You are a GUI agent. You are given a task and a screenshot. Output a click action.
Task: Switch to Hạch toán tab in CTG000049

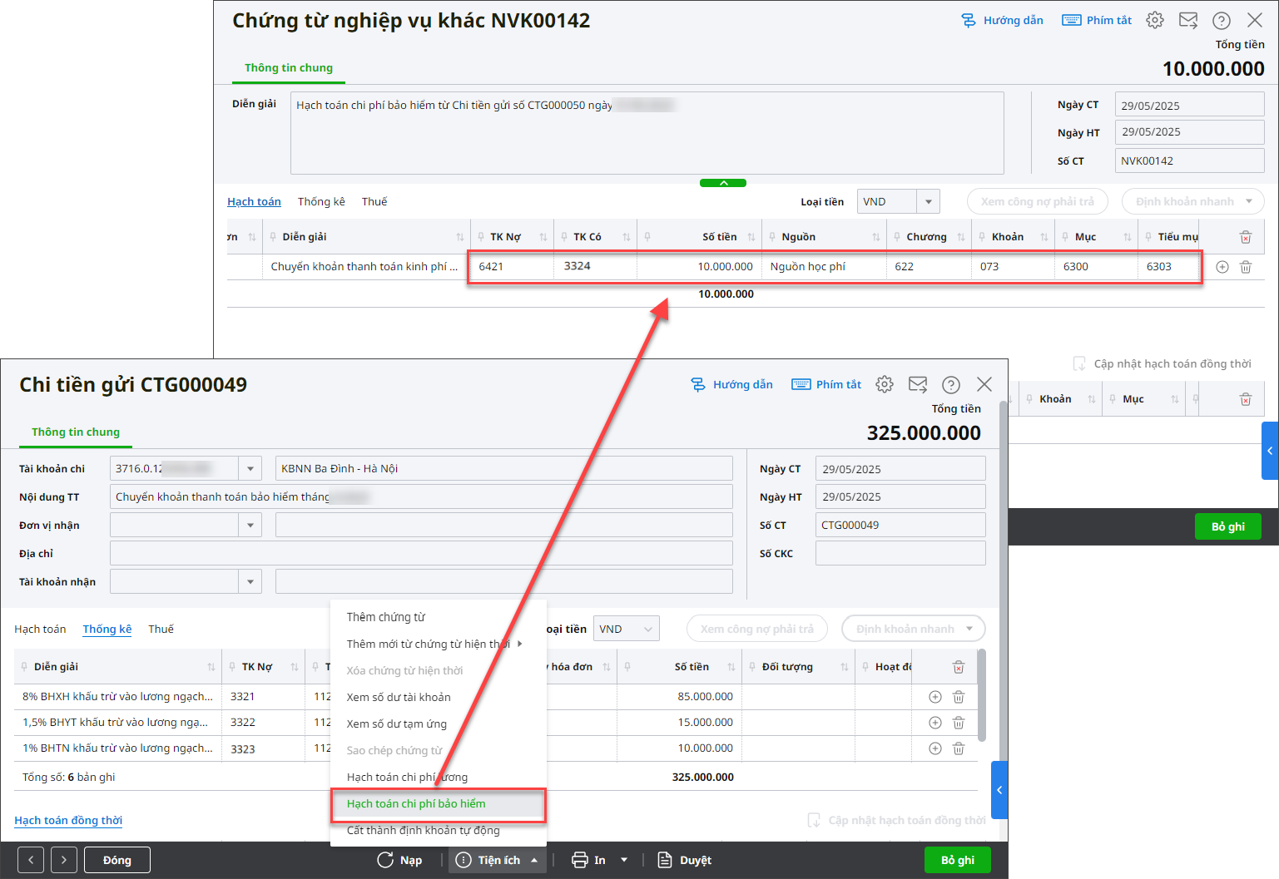[40, 629]
